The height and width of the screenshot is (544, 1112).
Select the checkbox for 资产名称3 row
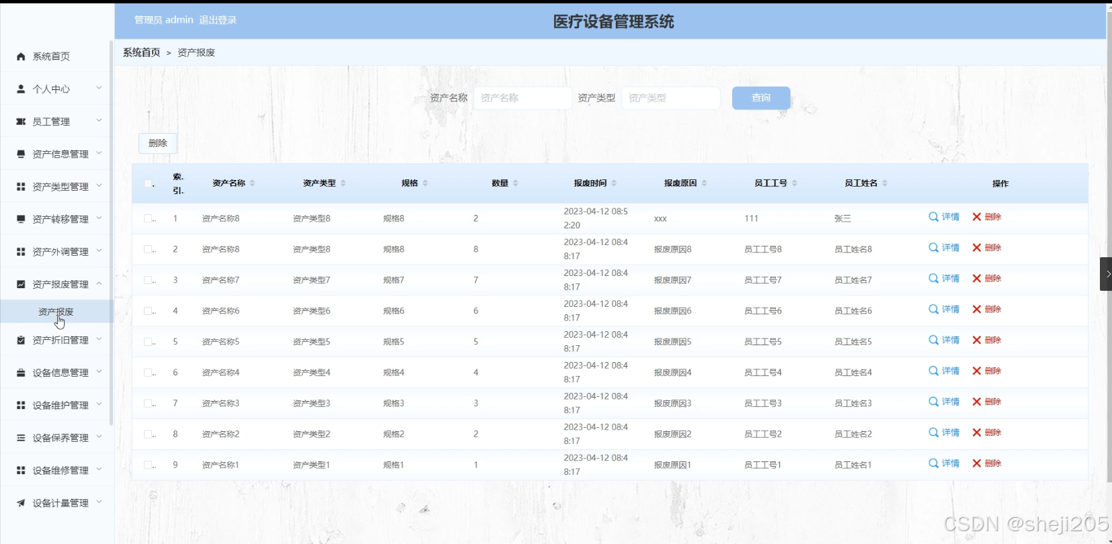pos(148,404)
